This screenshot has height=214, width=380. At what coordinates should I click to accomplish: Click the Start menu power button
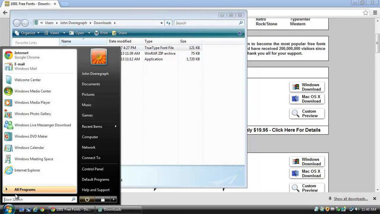click(x=88, y=200)
